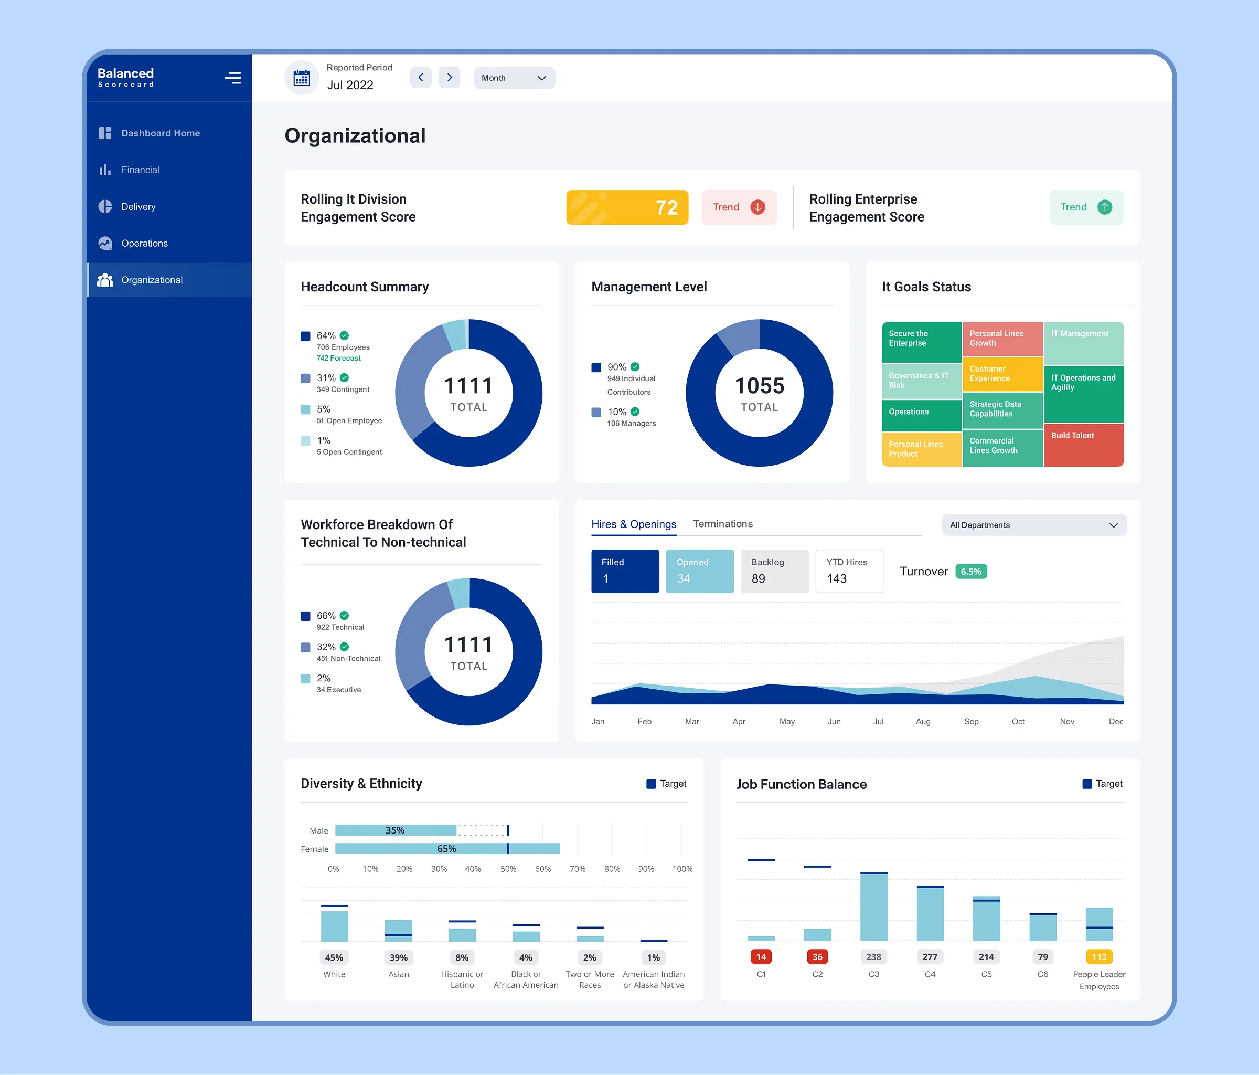
Task: Go to previous reporting period arrow
Action: [x=421, y=78]
